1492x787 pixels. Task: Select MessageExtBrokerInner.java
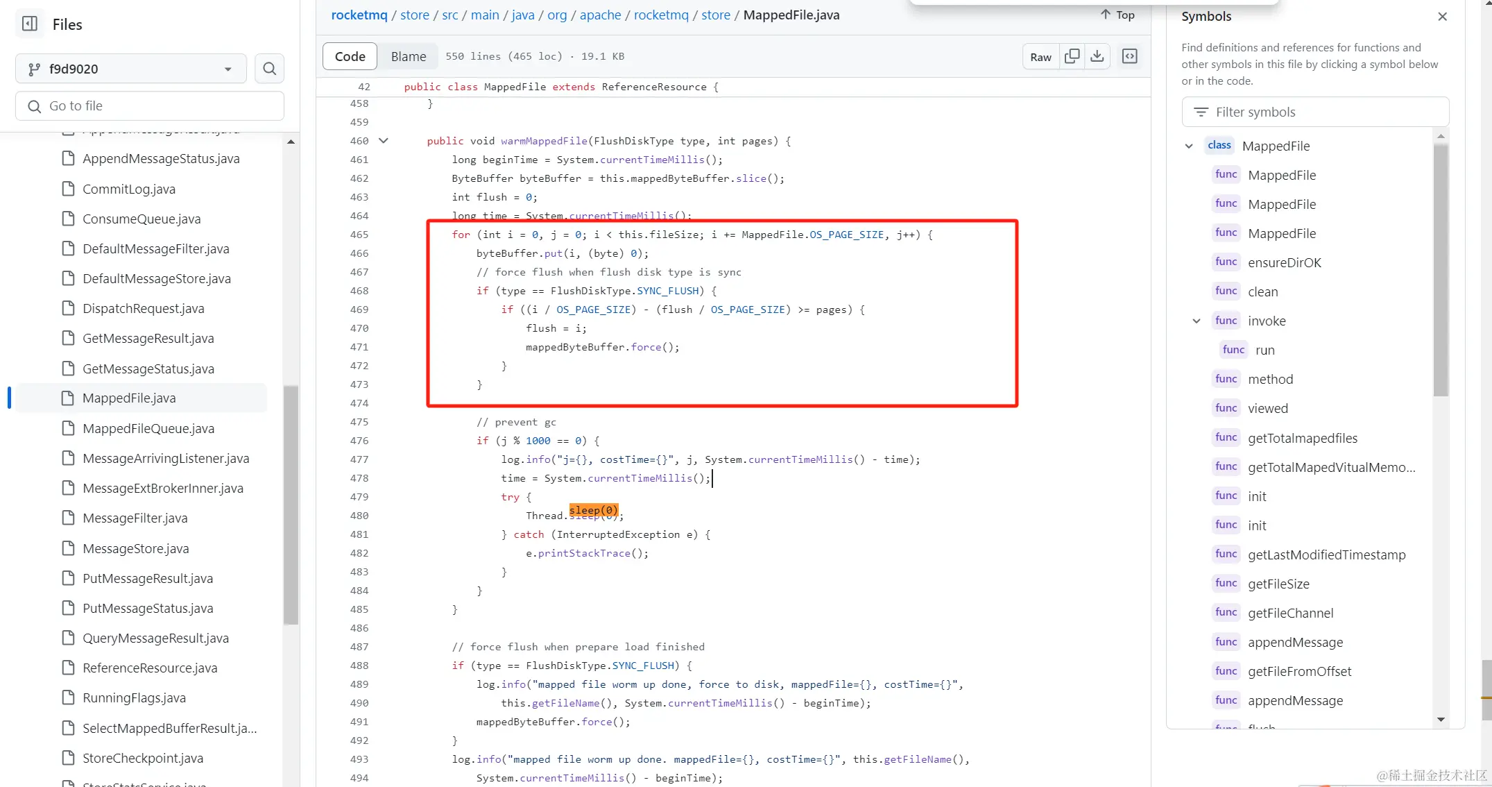point(163,488)
